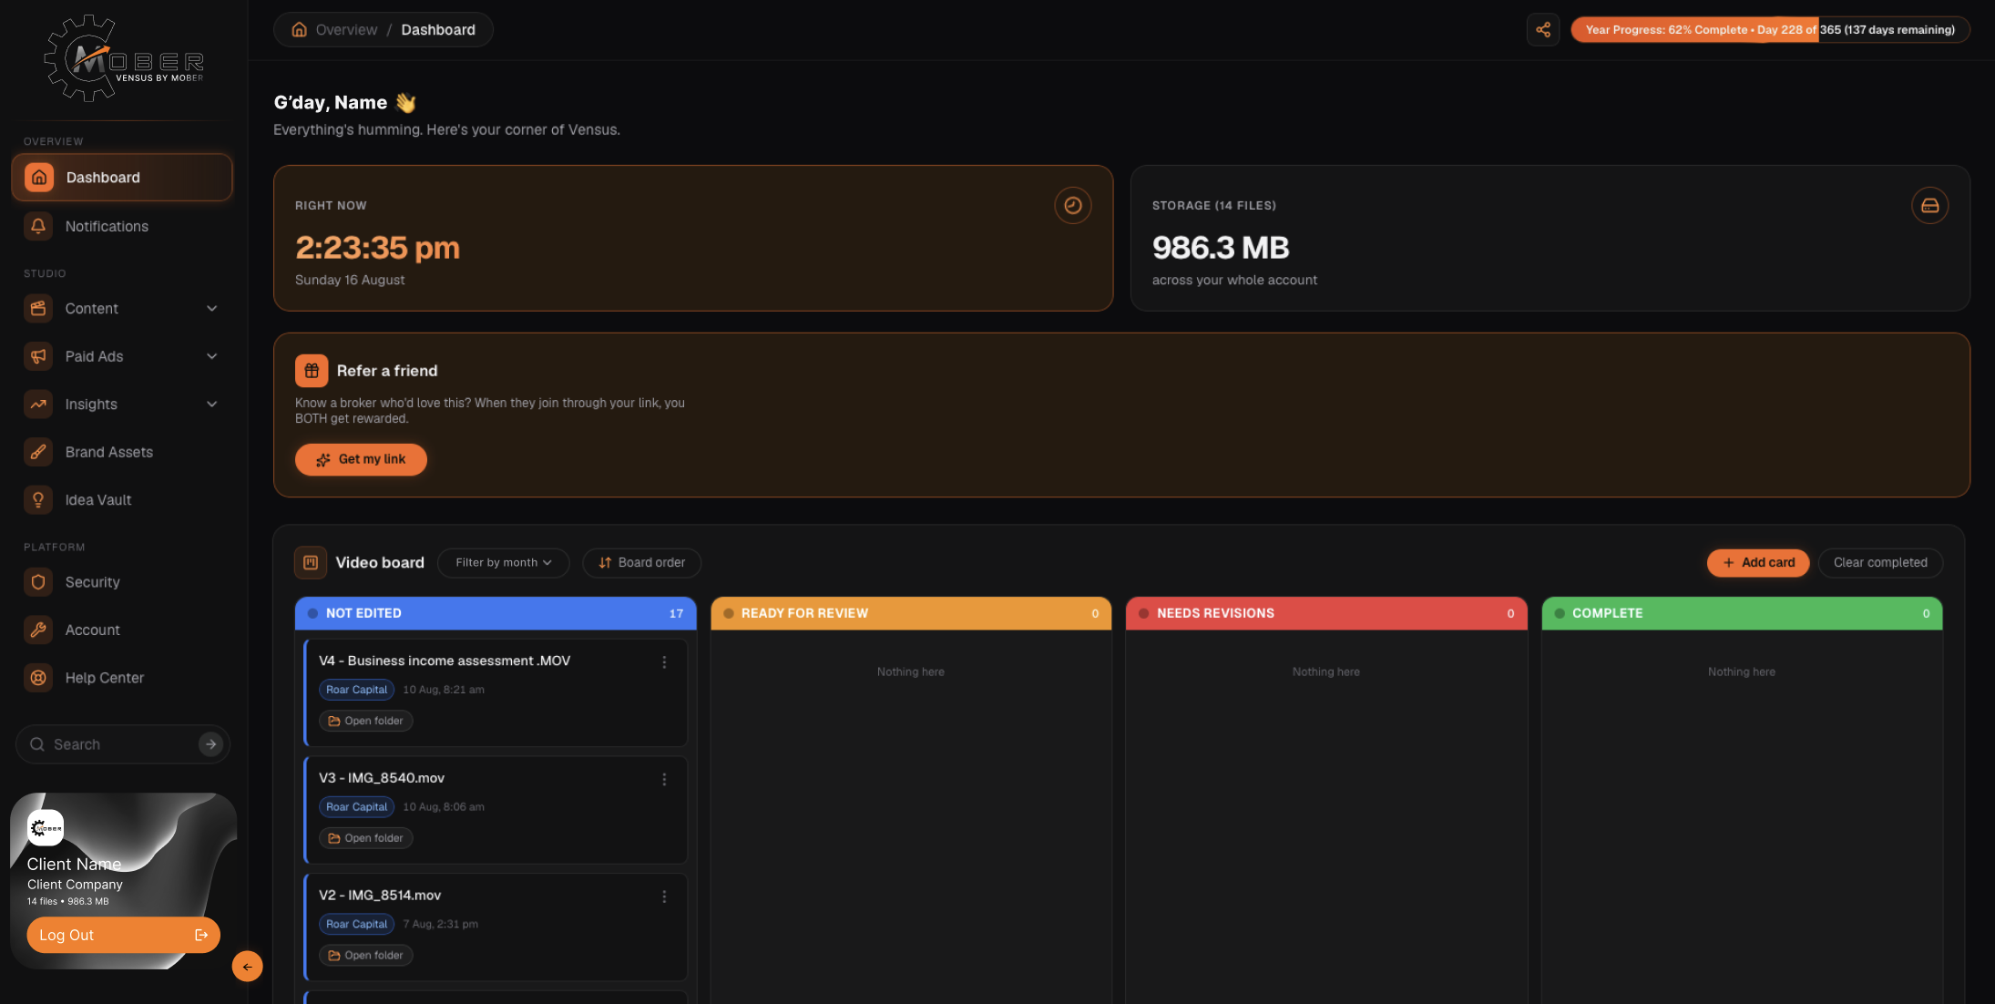Click the Needs Revisions column header
1995x1004 pixels.
(x=1326, y=614)
